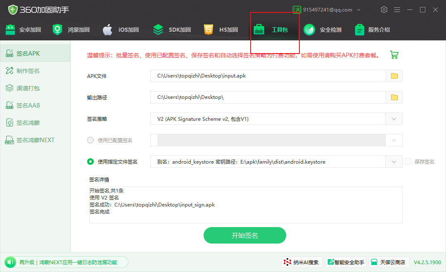Select the 使用已配置签名 radio button
The height and width of the screenshot is (272, 446).
coord(90,140)
